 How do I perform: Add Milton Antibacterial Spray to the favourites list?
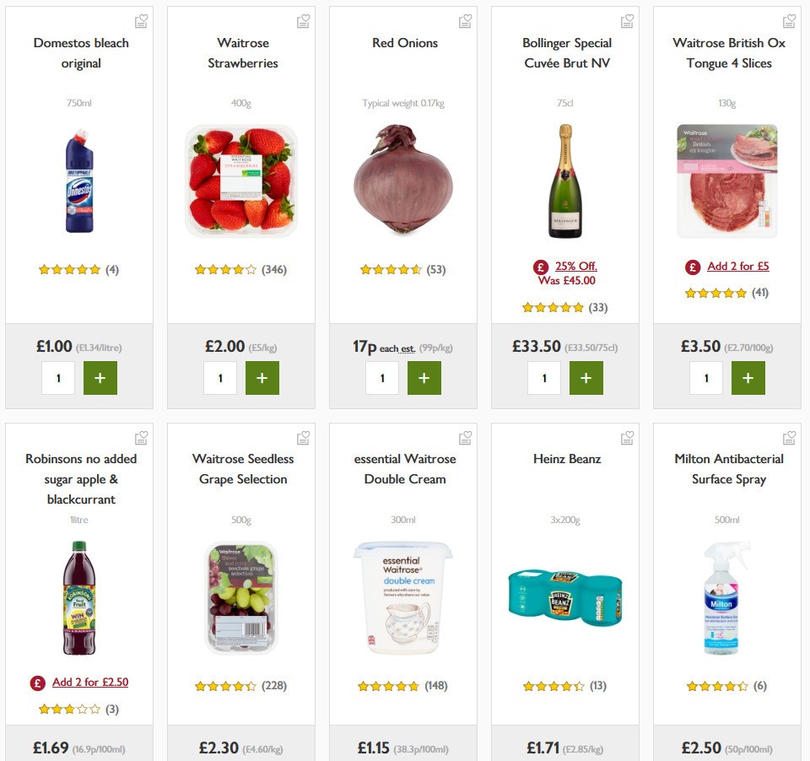789,438
